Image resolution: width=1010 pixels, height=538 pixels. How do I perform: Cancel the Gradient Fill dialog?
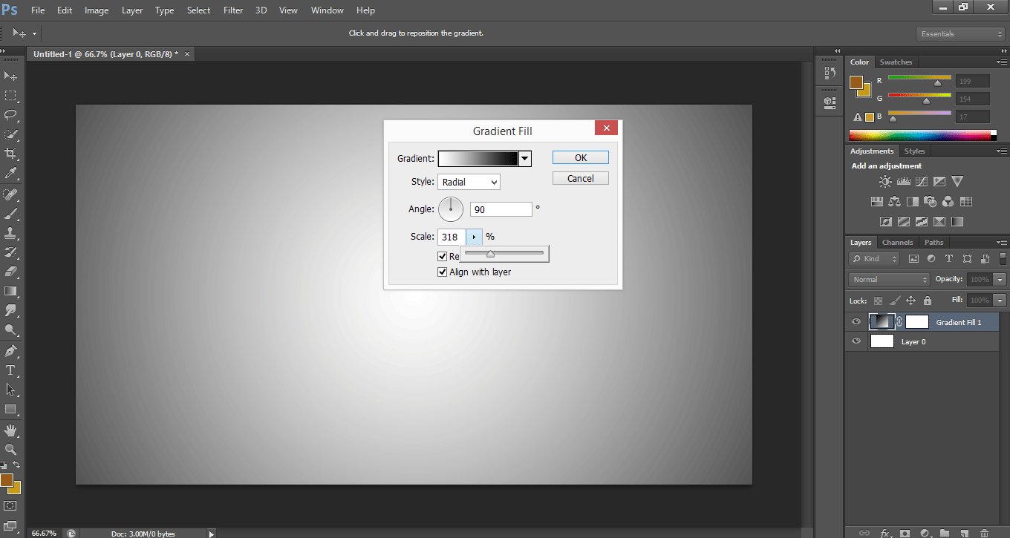[x=580, y=178]
